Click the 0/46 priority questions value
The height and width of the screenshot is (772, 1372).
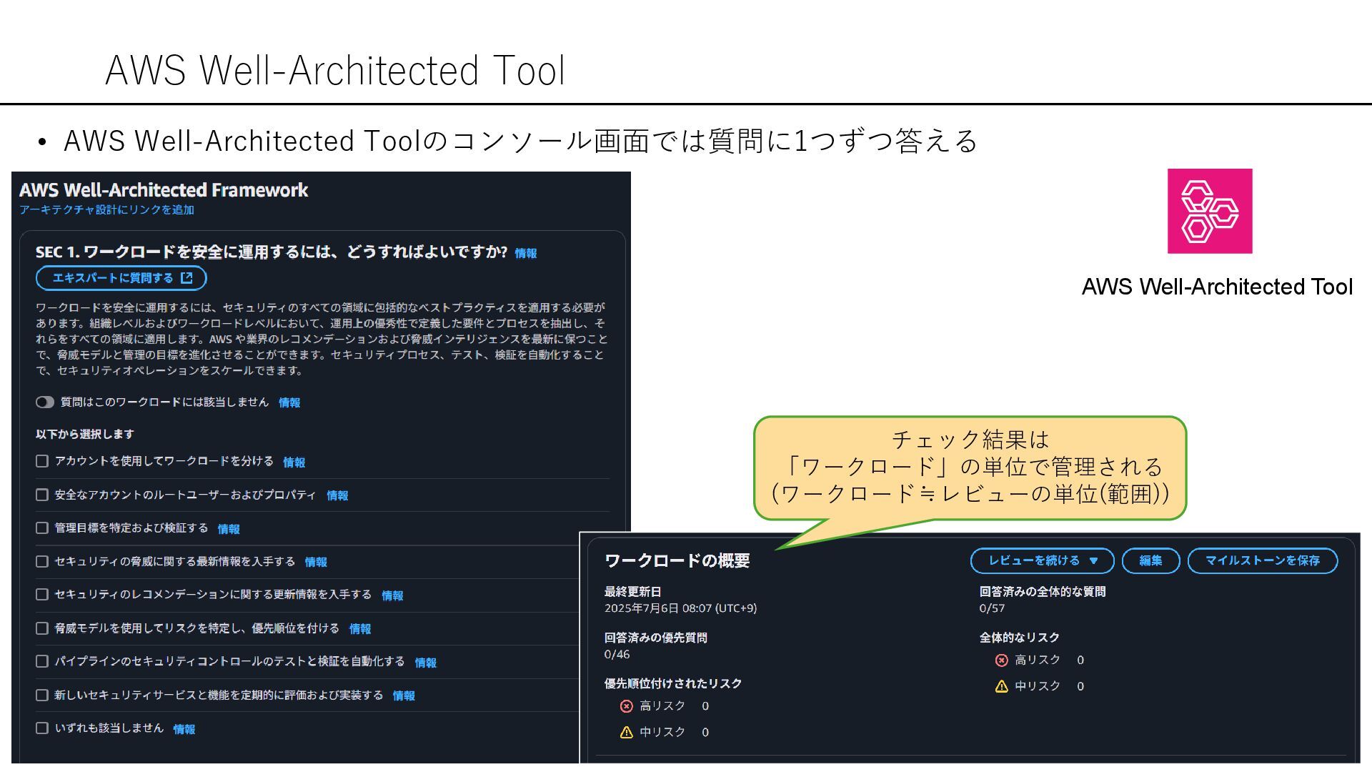[x=617, y=654]
